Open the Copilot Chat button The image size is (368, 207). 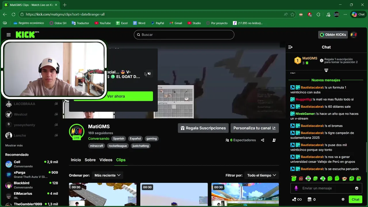tap(358, 14)
